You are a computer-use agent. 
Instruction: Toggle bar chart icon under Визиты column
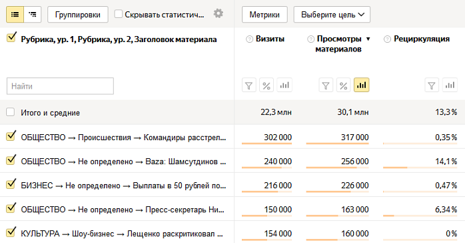tap(284, 85)
